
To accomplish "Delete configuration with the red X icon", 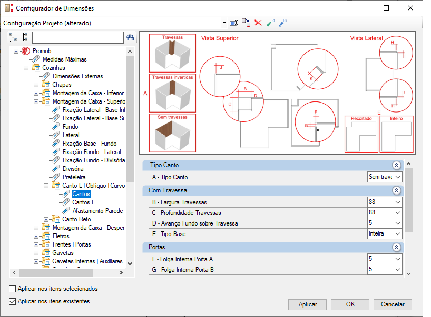I will 258,23.
